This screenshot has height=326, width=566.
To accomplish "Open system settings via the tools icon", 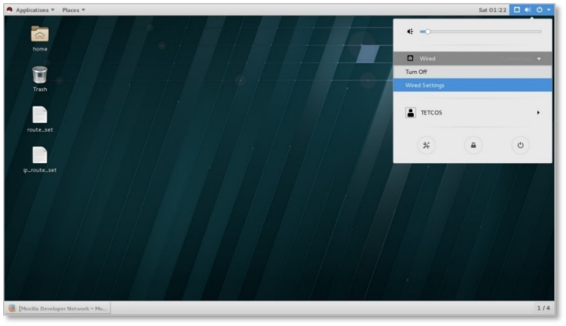I will coord(426,145).
